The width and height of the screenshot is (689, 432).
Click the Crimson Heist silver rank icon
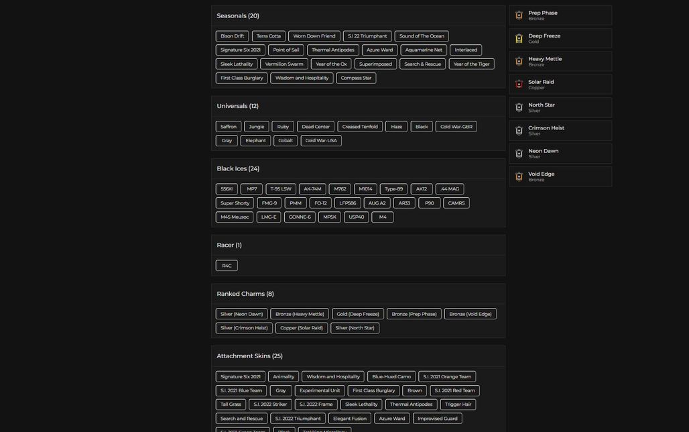pos(519,130)
